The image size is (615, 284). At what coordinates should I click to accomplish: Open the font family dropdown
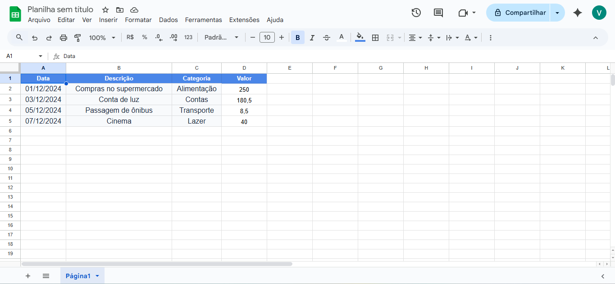coord(221,38)
